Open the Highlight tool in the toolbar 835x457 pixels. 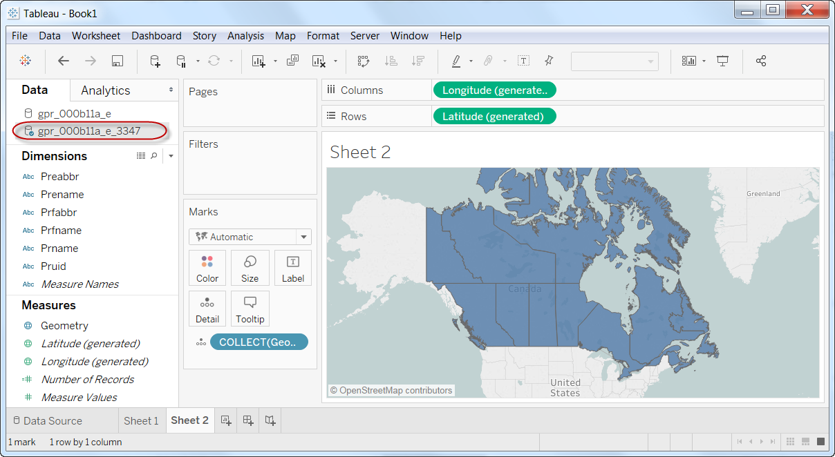(458, 61)
